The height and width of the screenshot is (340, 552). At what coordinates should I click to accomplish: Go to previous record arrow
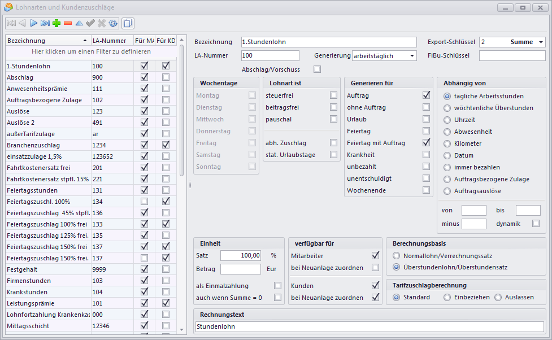point(22,23)
